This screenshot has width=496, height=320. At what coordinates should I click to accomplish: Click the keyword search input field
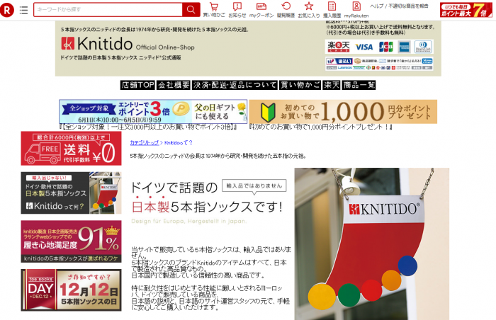108,10
